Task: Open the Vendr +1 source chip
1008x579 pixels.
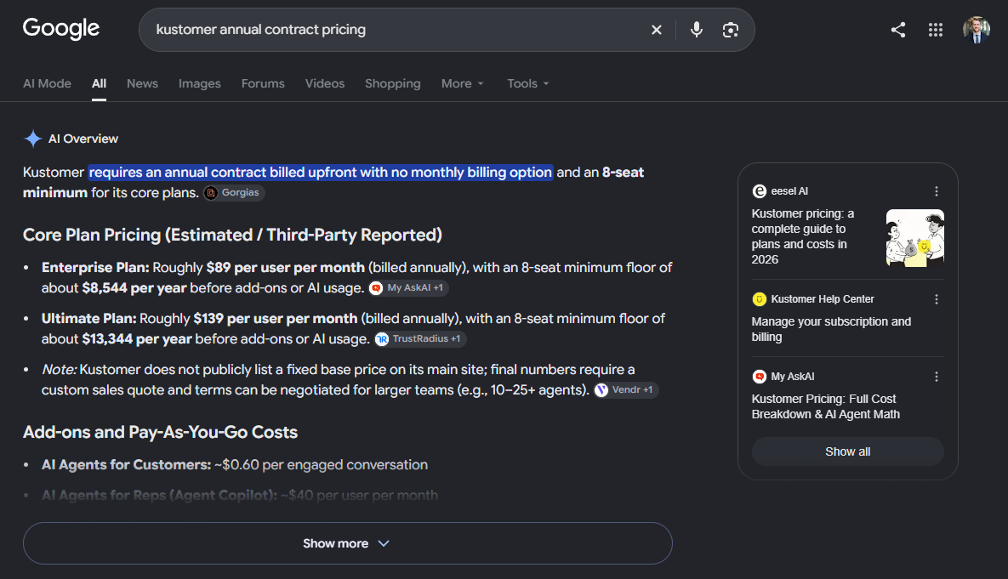Action: (x=626, y=390)
